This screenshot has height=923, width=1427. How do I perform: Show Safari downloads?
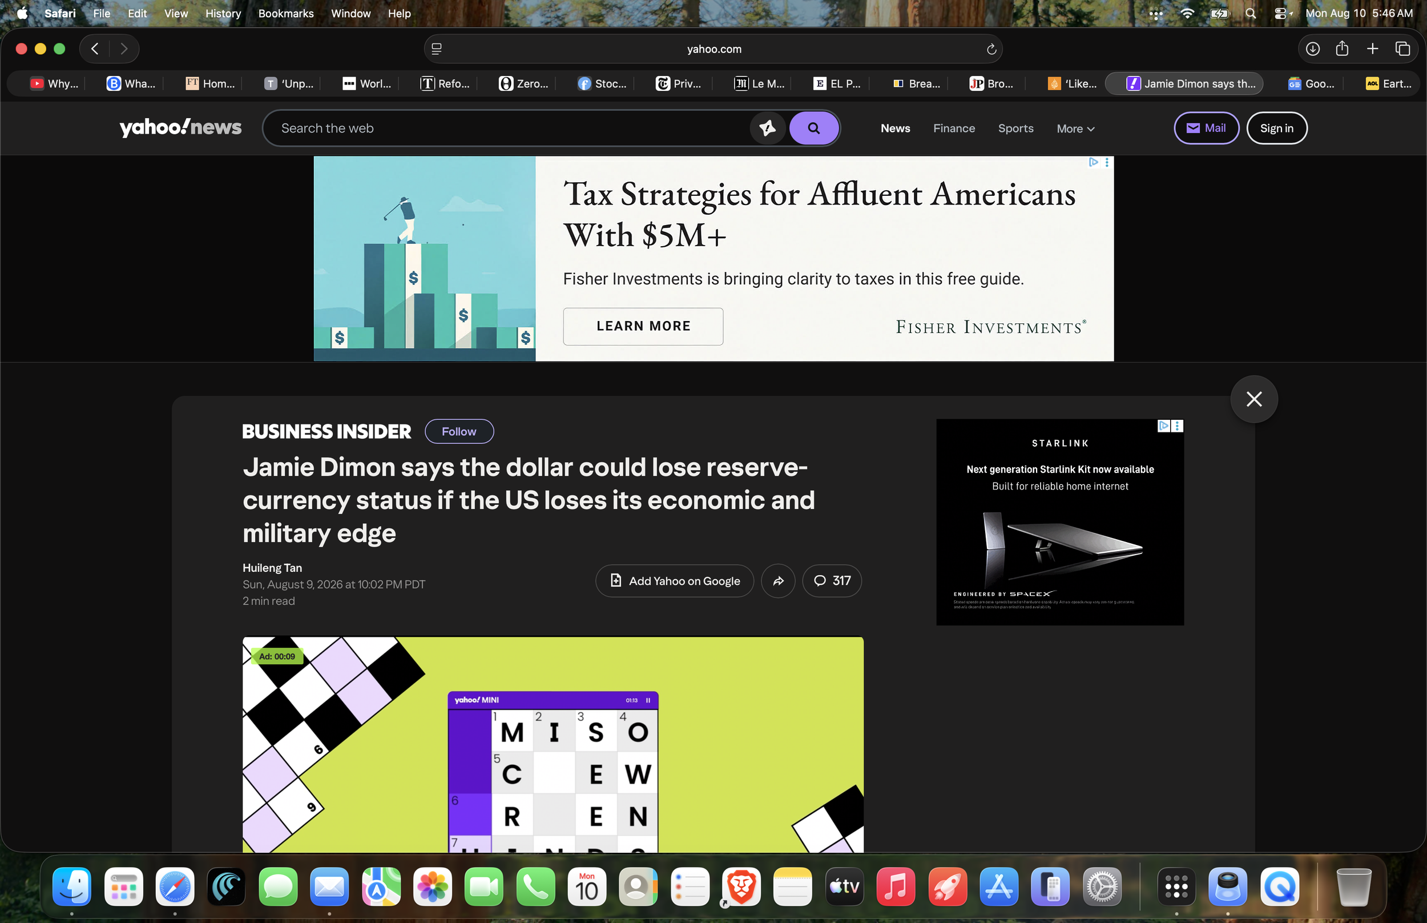coord(1312,49)
